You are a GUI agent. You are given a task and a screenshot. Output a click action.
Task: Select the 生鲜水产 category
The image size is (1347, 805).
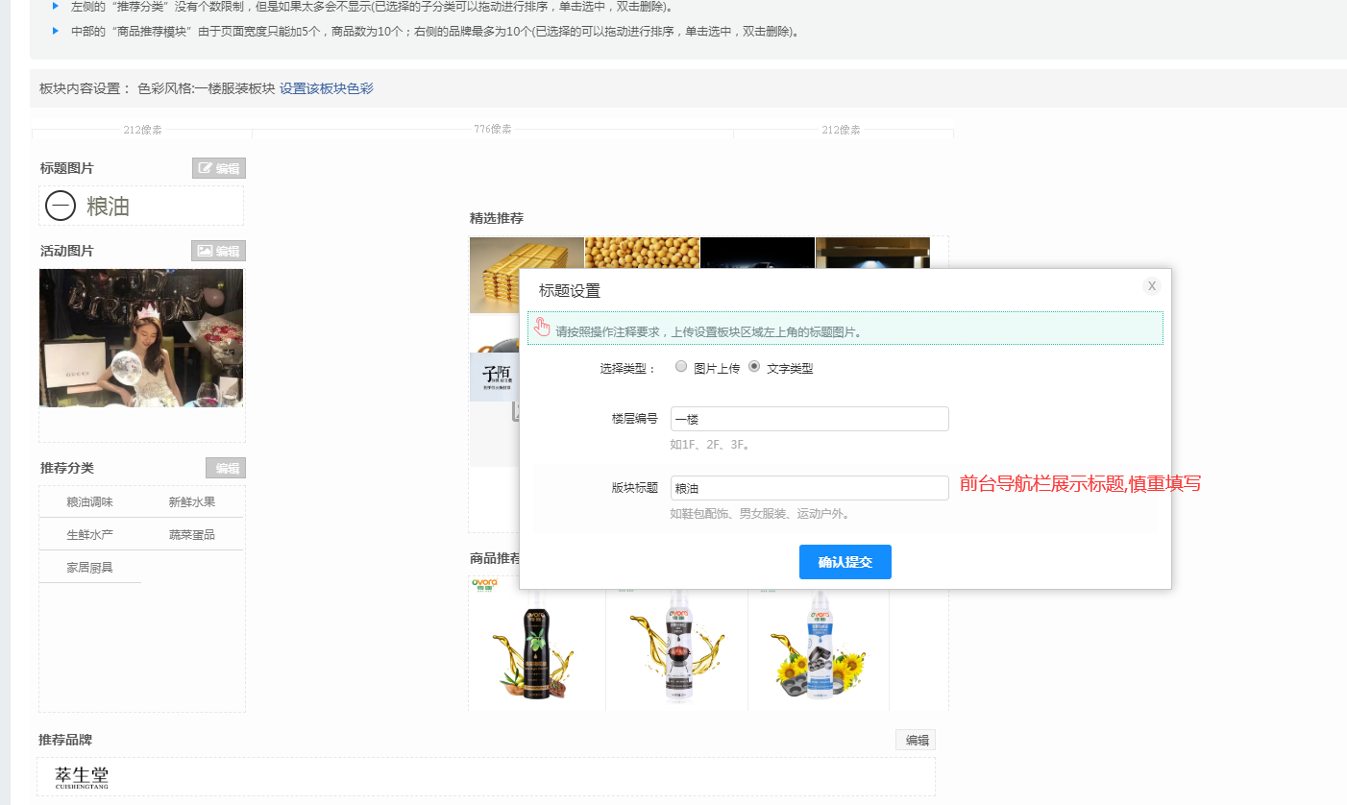[x=89, y=534]
